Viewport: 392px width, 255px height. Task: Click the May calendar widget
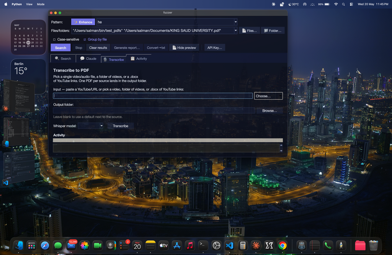28,37
